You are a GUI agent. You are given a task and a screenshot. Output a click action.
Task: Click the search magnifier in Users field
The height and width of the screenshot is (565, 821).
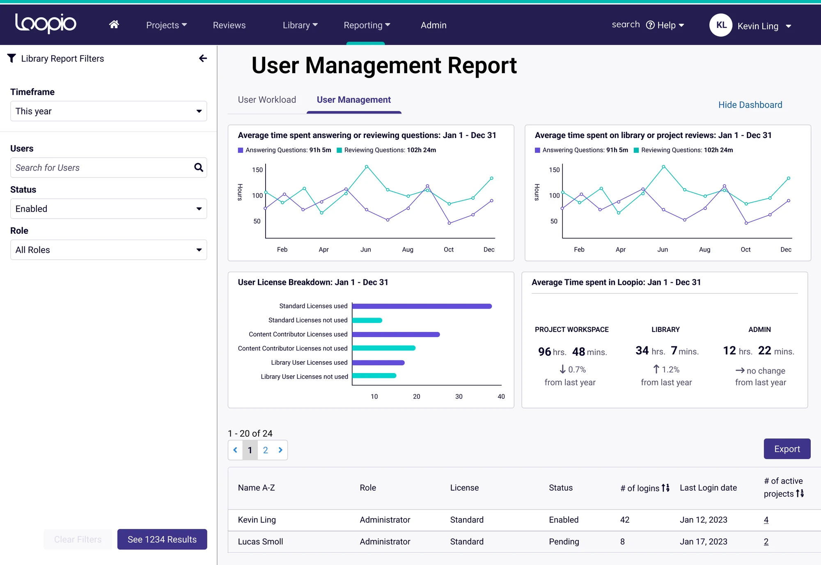[x=199, y=167]
